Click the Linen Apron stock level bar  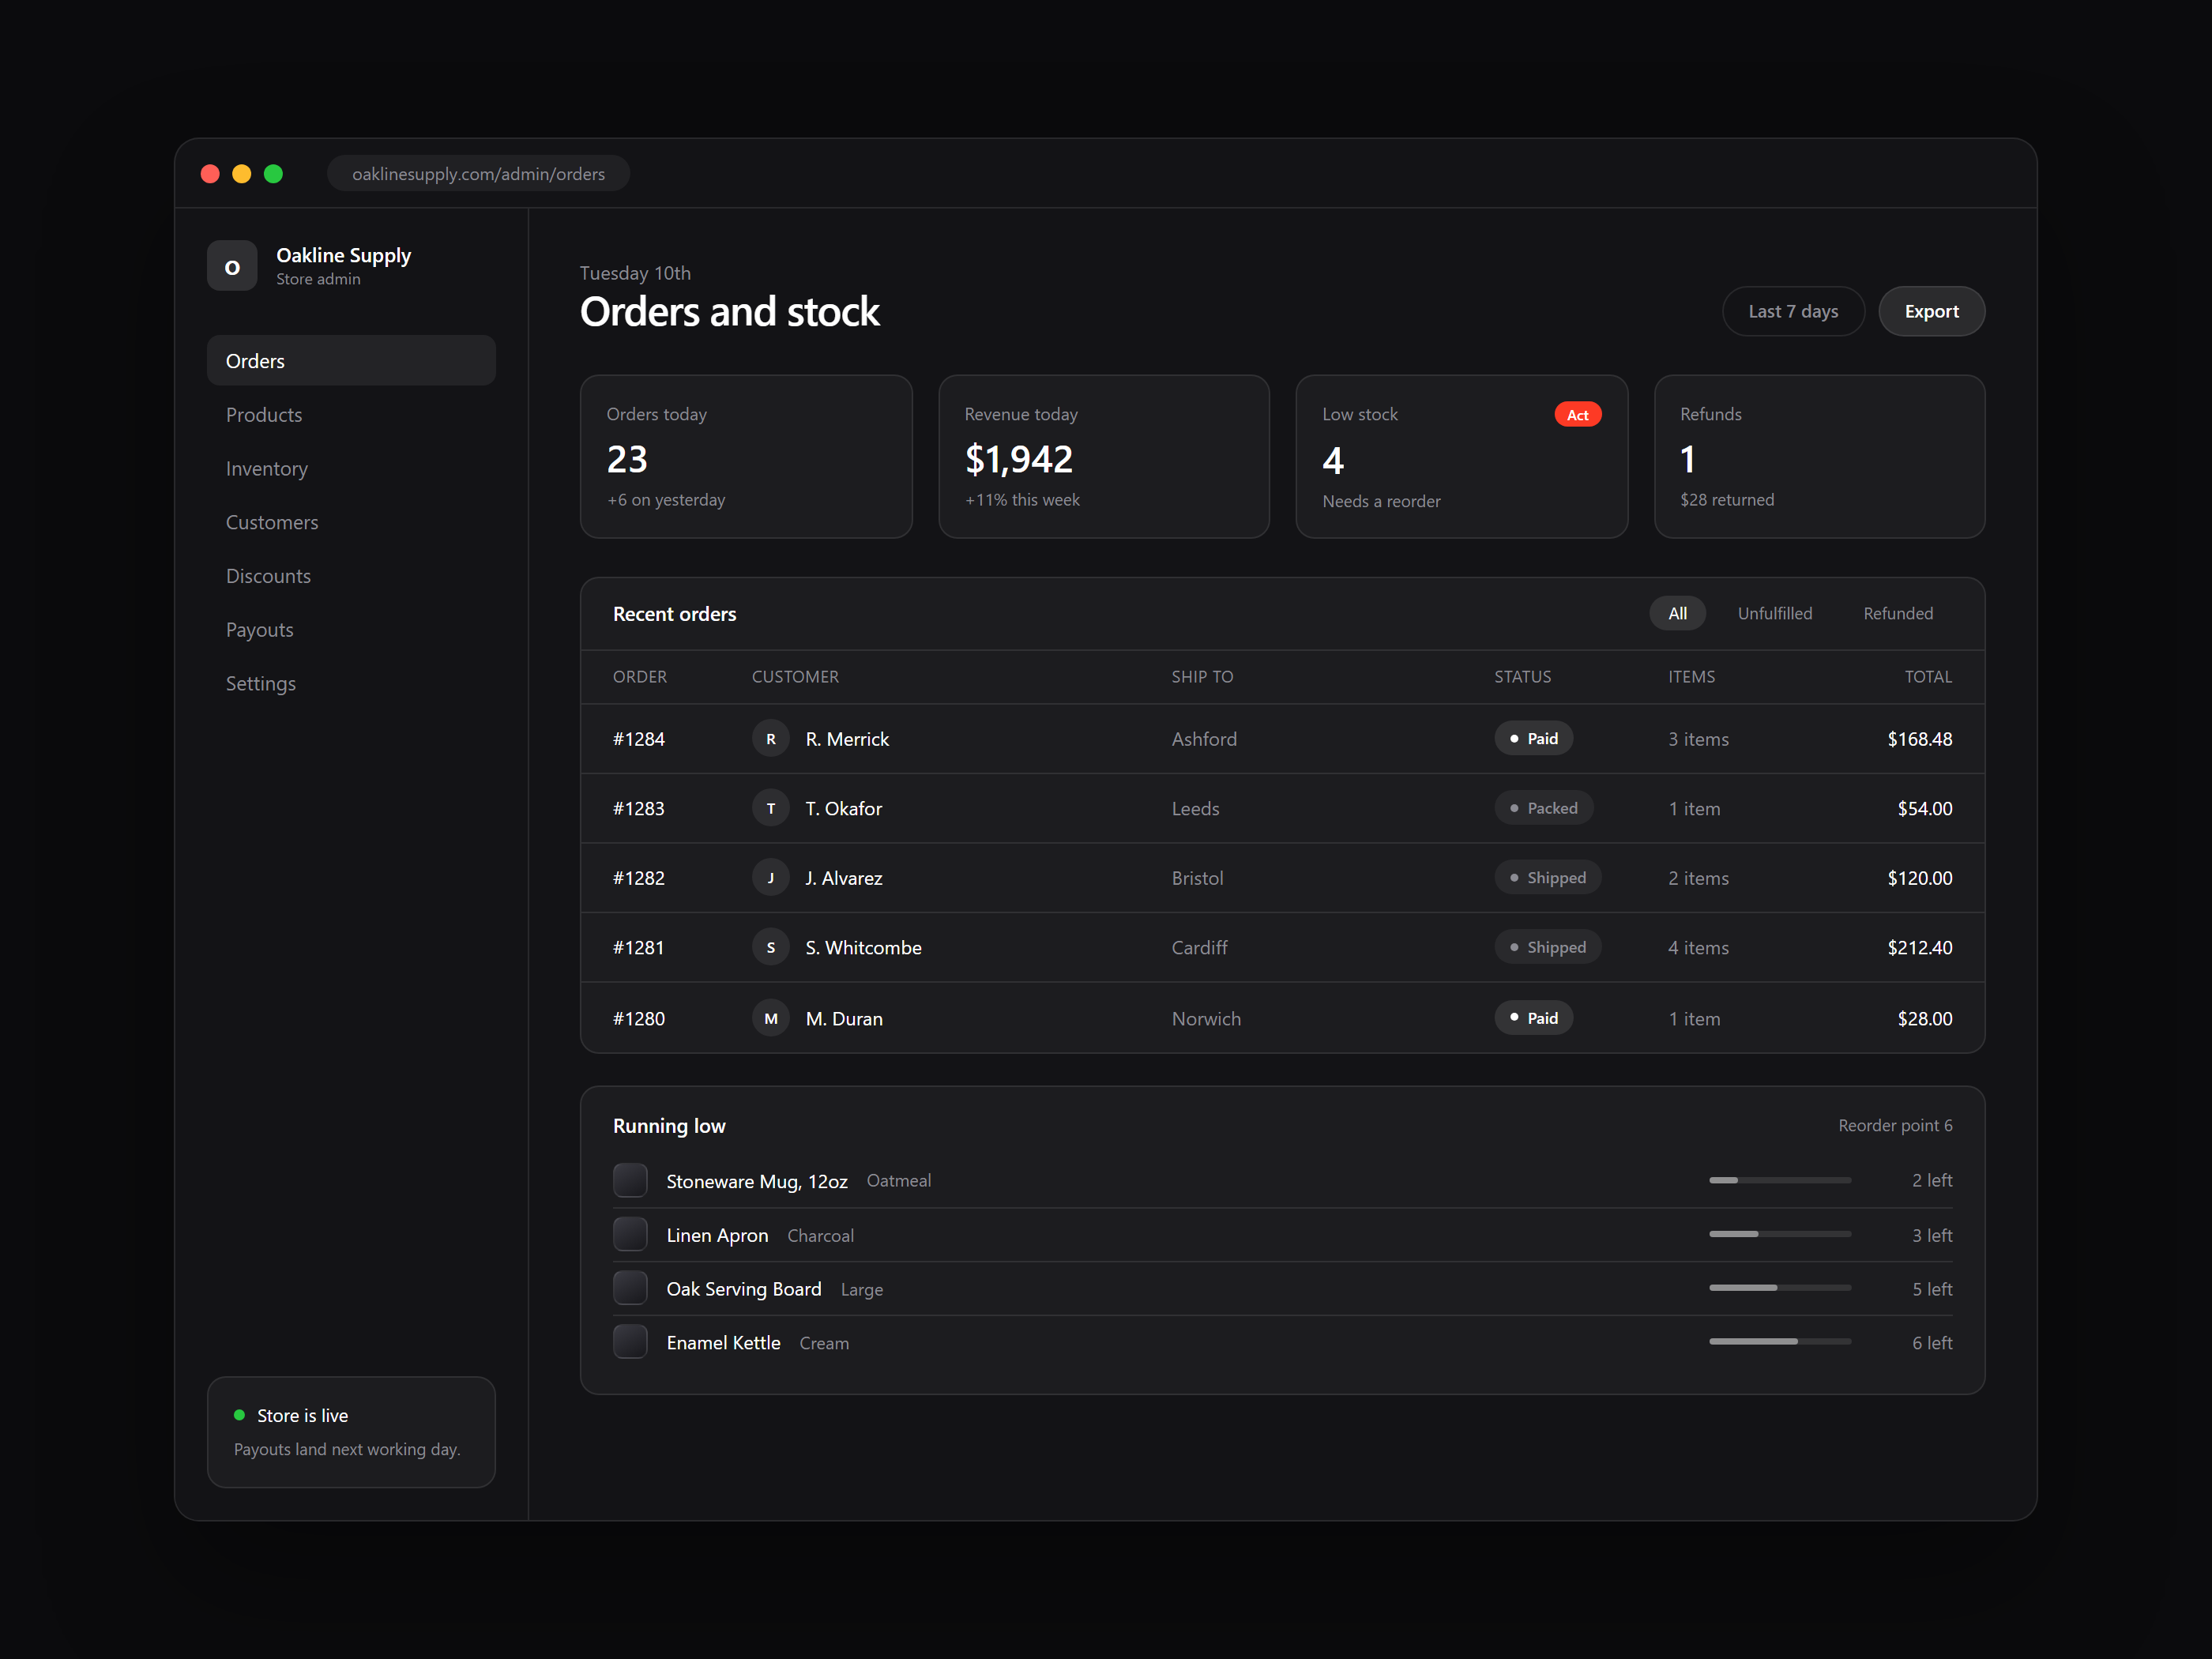pyautogui.click(x=1780, y=1235)
